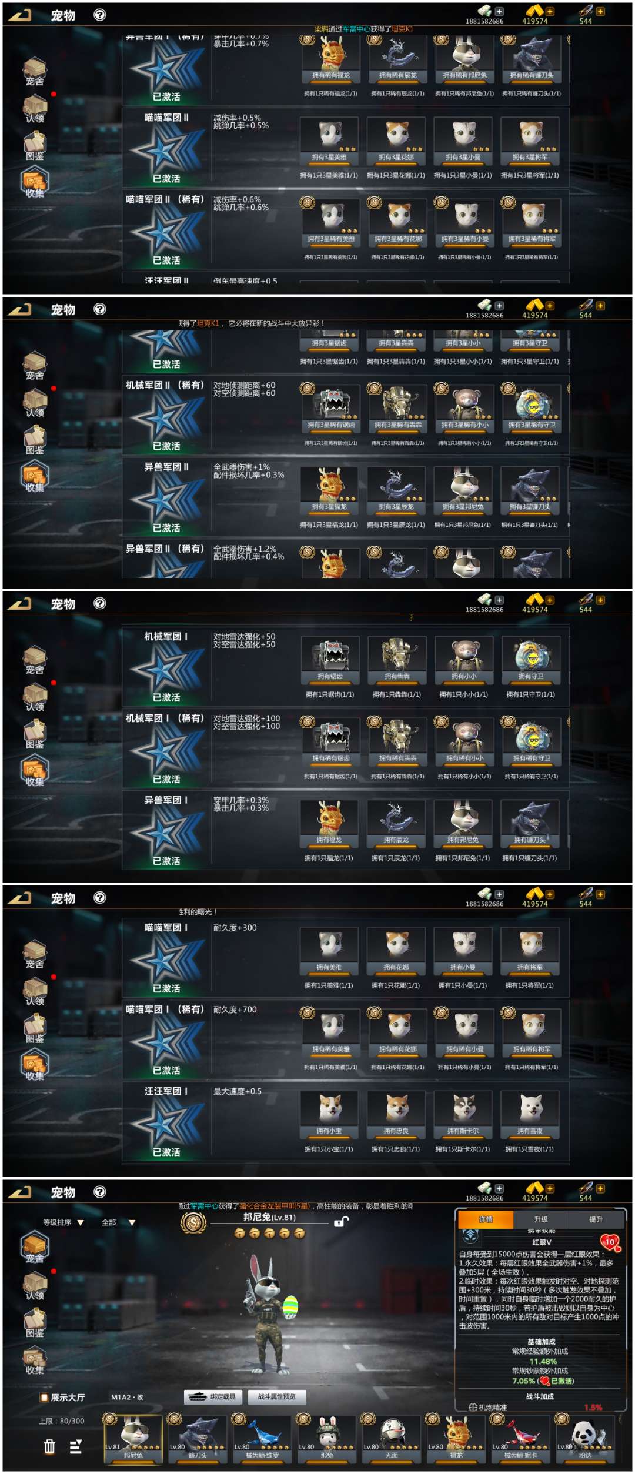Viewport: 635px width, 1474px height.
Task: Click the 战斗属性预览 button
Action: click(277, 1396)
